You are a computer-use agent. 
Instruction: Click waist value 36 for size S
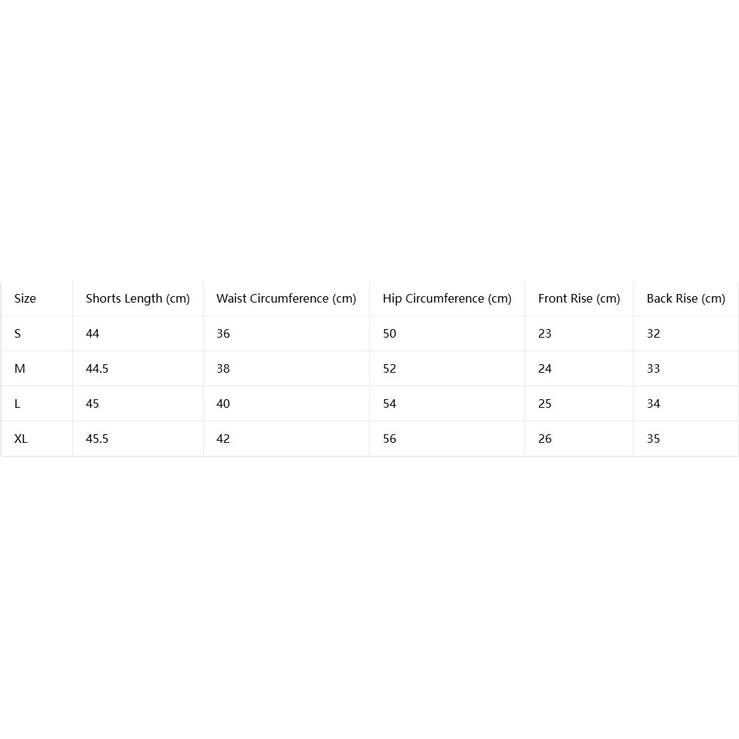pyautogui.click(x=223, y=333)
